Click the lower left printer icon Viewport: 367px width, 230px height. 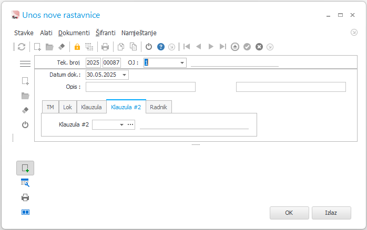(25, 197)
